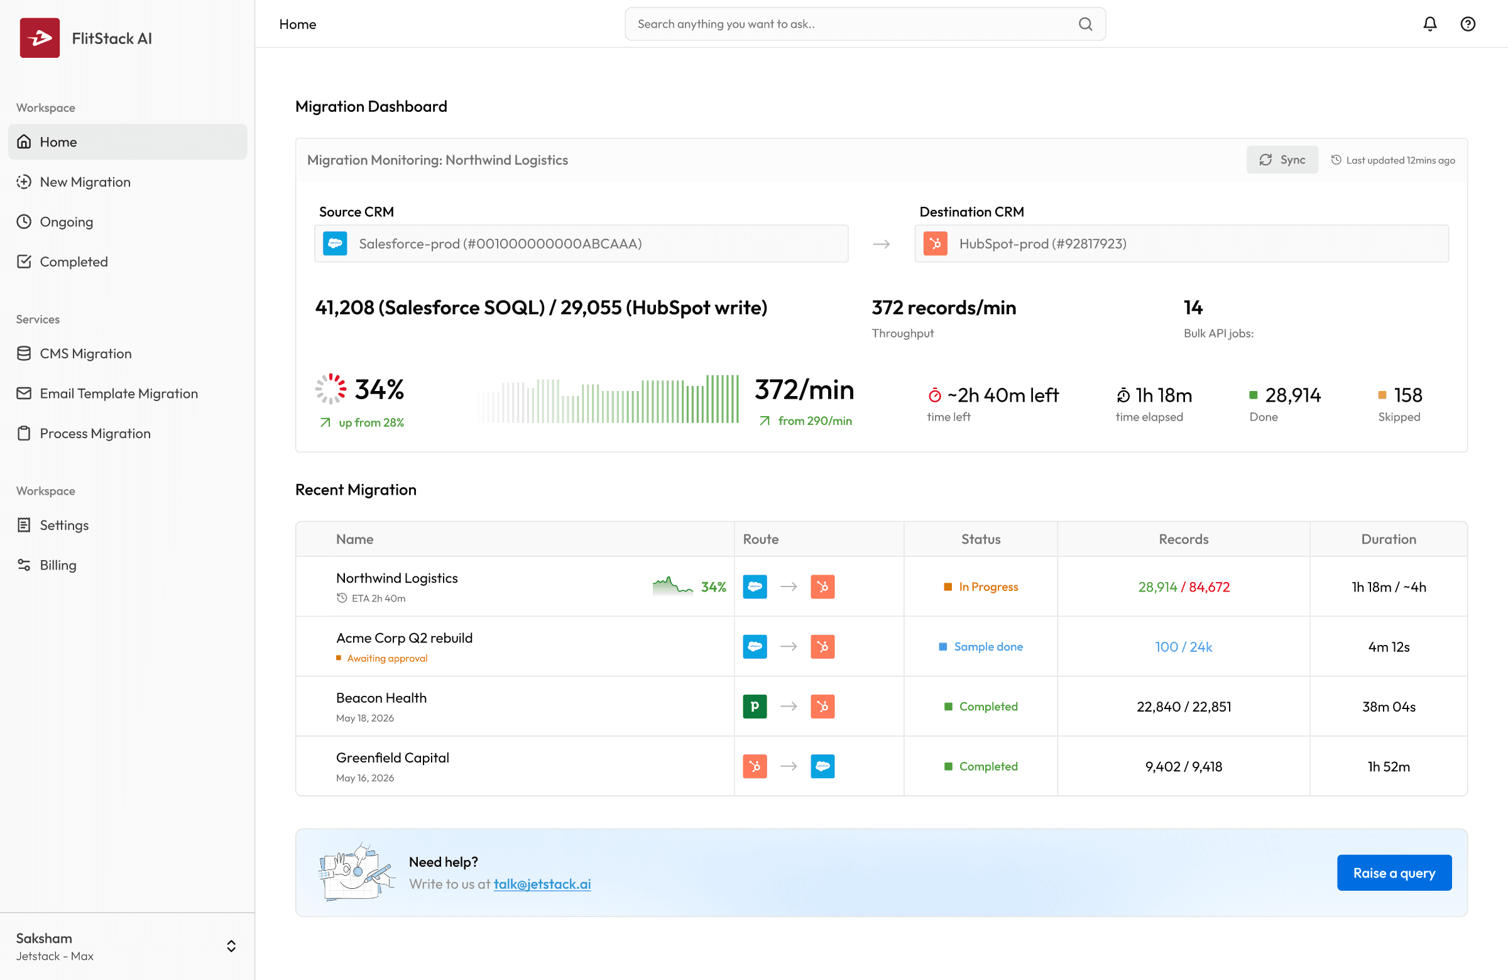Click the search magnifier icon
Viewport: 1508px width, 980px height.
pyautogui.click(x=1085, y=24)
